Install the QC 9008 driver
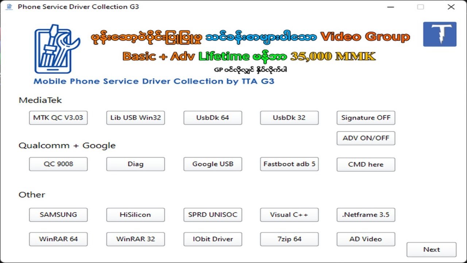 (58, 164)
